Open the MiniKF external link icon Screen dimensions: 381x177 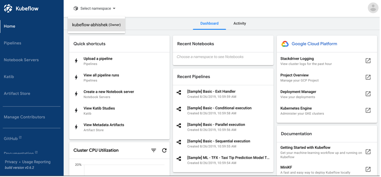pyautogui.click(x=368, y=169)
